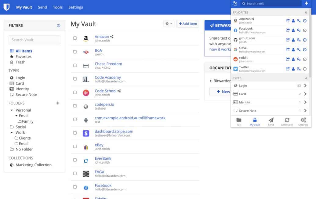Tick the Code Academy checkbox
Screen dimensions: 316x199
(x=75, y=79)
